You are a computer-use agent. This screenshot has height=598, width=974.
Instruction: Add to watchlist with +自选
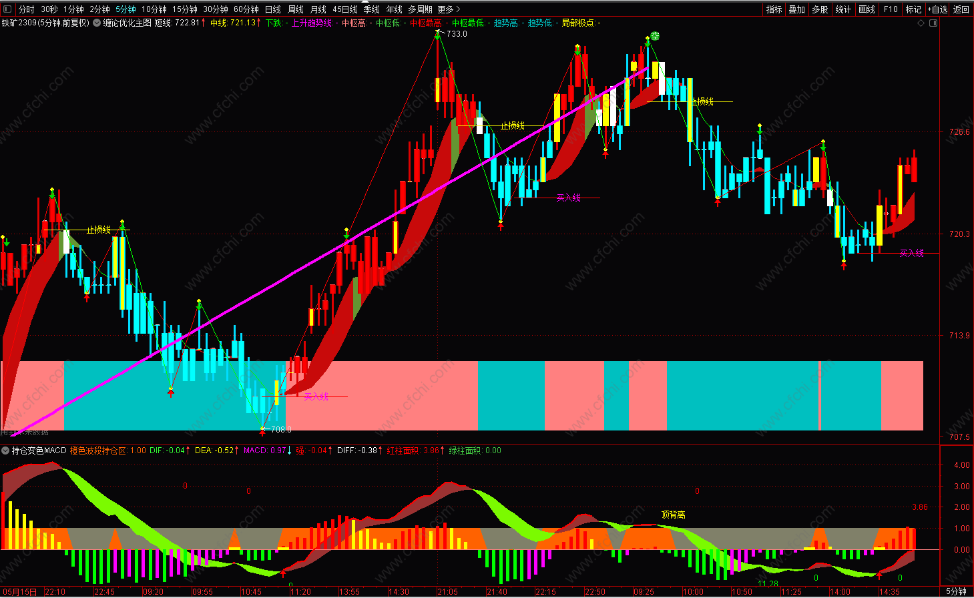click(937, 9)
